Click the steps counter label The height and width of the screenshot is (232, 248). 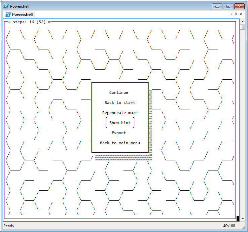[x=29, y=22]
